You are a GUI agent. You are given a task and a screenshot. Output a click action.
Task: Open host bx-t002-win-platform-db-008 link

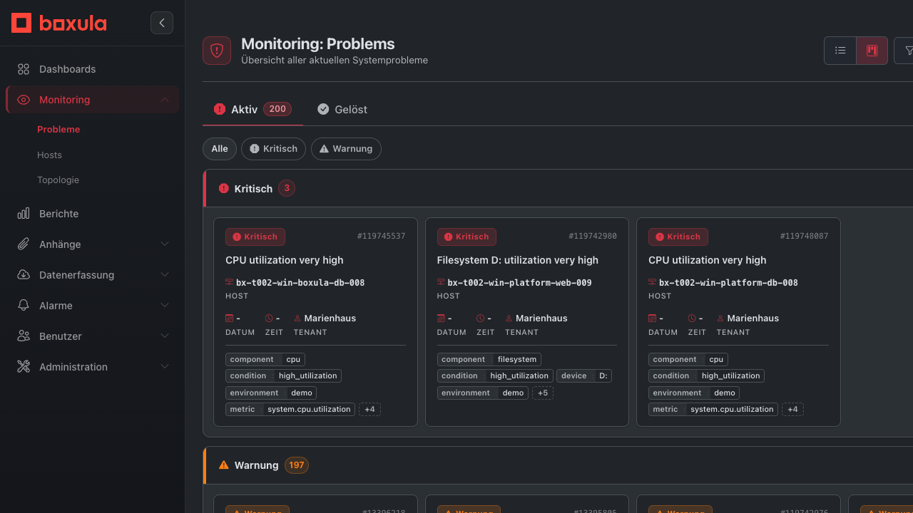click(x=728, y=283)
